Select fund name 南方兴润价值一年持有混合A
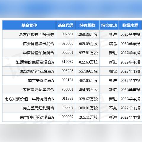 click(x=29, y=99)
